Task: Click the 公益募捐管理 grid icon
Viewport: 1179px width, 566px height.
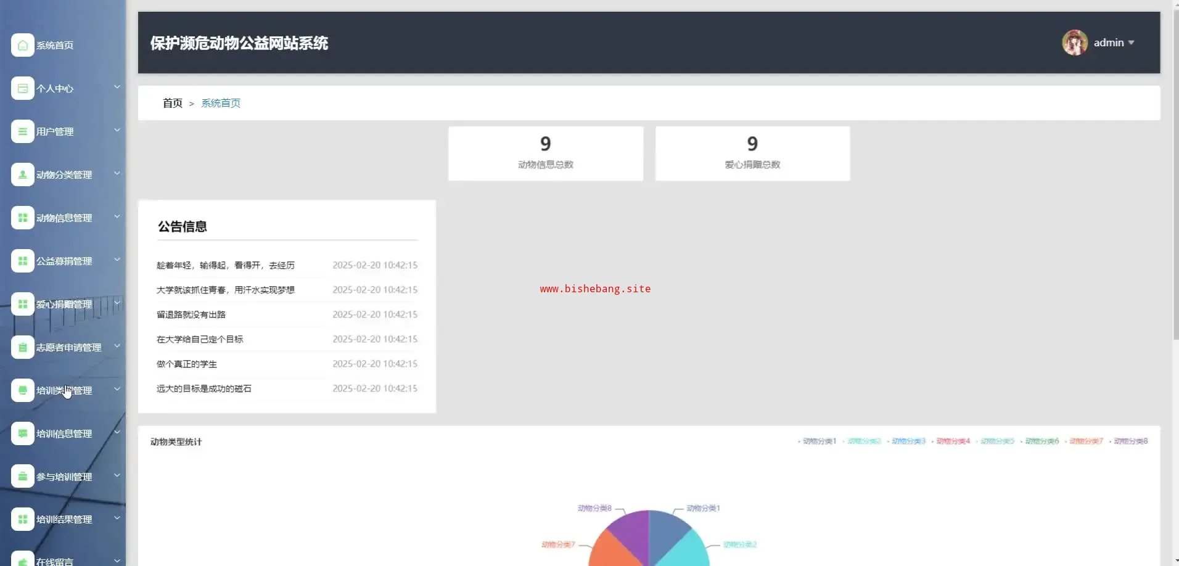Action: coord(23,261)
